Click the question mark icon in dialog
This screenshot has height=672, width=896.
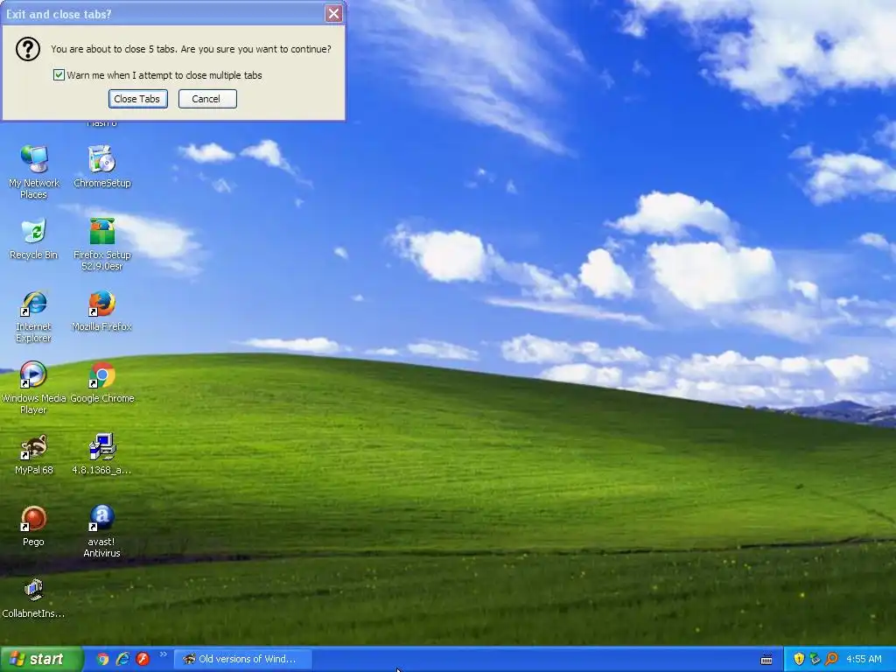[27, 49]
